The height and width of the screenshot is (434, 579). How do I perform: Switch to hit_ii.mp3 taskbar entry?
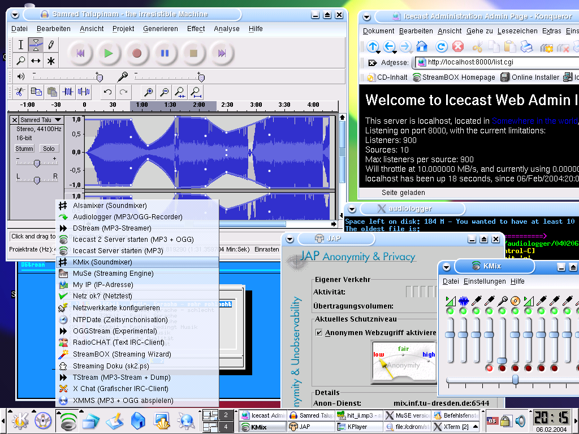coord(359,415)
